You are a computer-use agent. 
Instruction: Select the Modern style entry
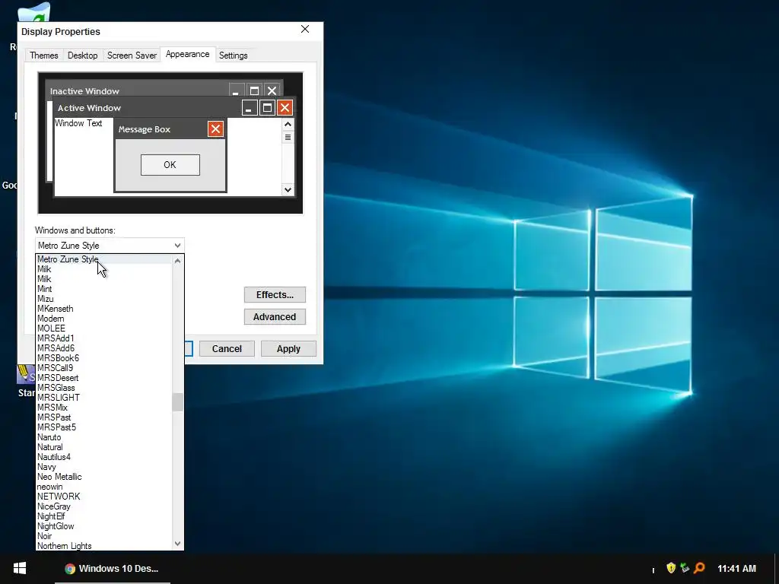tap(103, 319)
